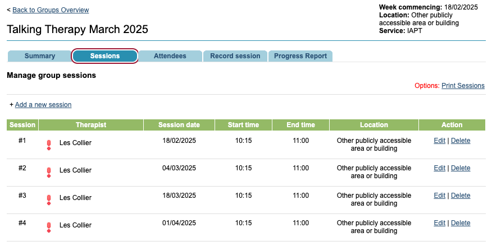Viewport: 492px width, 251px height.
Task: Click the red alert icon for session #1
Action: point(49,145)
